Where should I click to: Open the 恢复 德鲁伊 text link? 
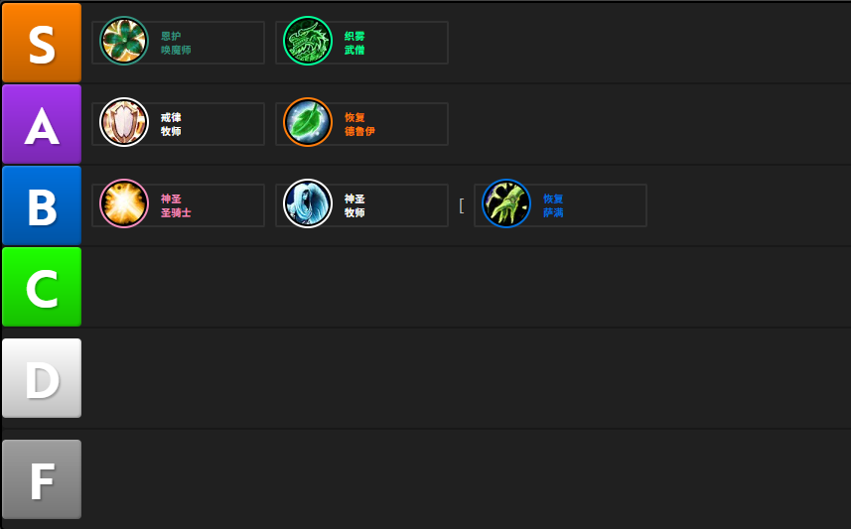coord(359,124)
